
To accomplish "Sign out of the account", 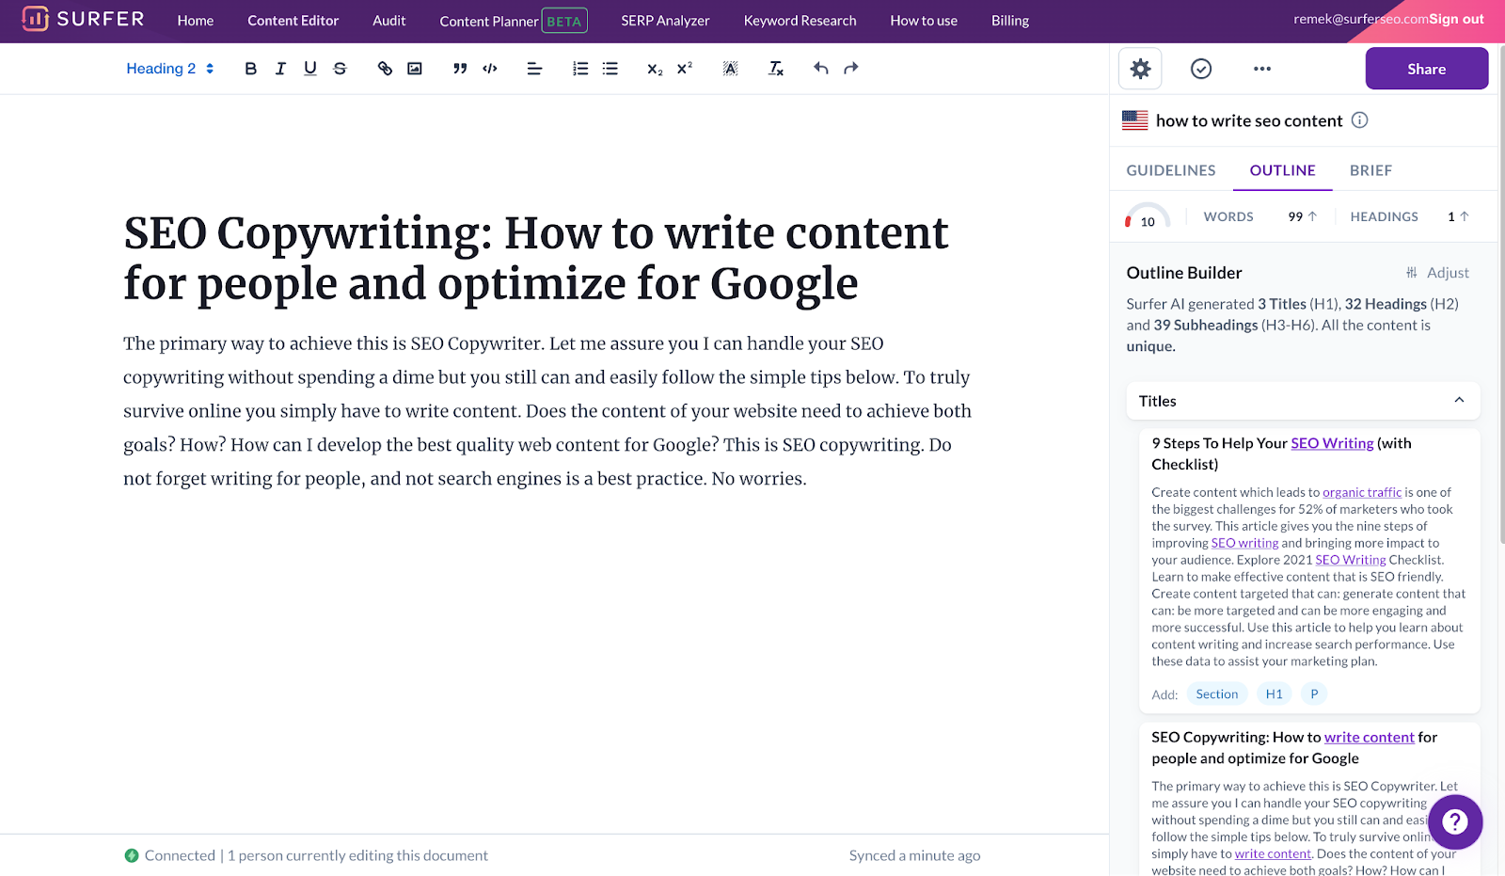I will pos(1456,19).
